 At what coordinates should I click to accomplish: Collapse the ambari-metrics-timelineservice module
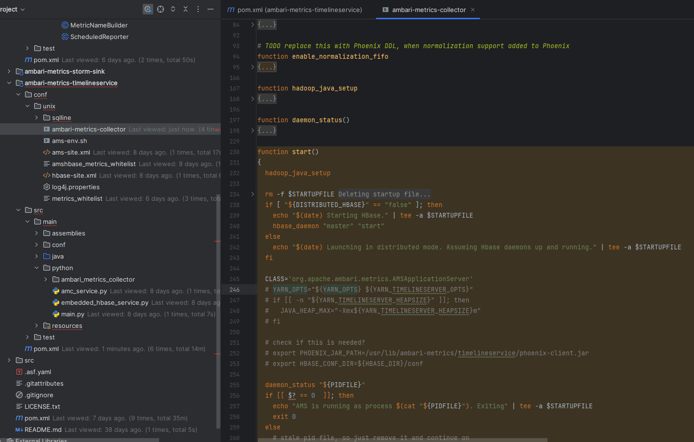(9, 83)
